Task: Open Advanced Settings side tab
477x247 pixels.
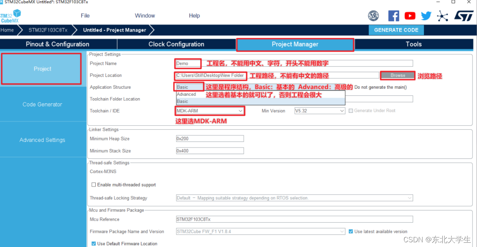Action: pyautogui.click(x=42, y=140)
